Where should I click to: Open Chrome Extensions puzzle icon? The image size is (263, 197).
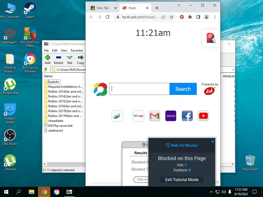coord(190,17)
